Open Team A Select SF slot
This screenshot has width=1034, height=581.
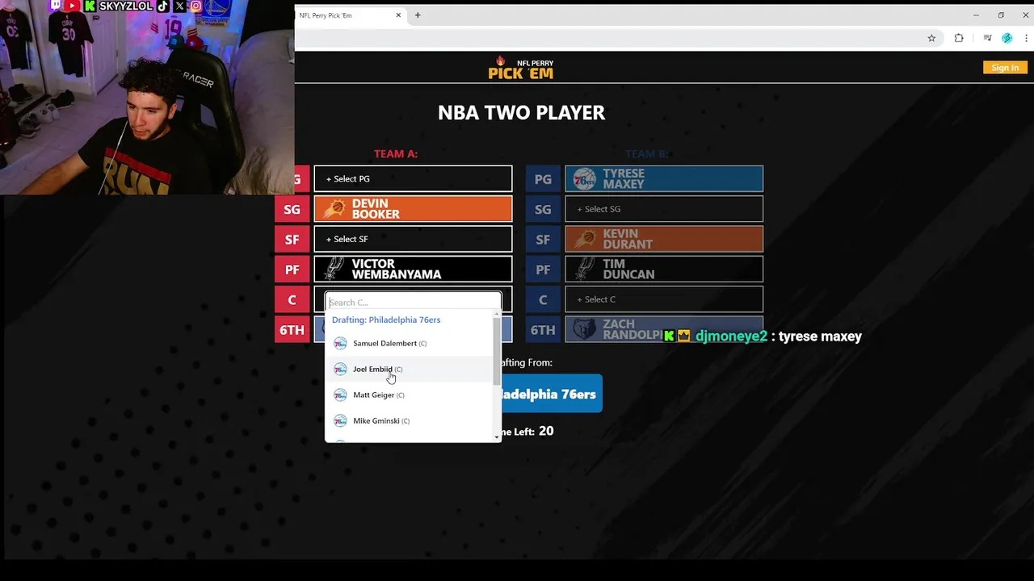pyautogui.click(x=413, y=239)
